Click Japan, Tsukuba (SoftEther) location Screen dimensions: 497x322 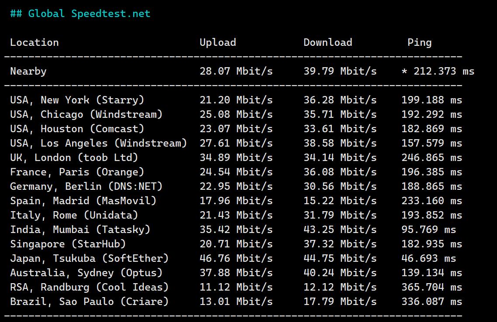click(x=89, y=258)
